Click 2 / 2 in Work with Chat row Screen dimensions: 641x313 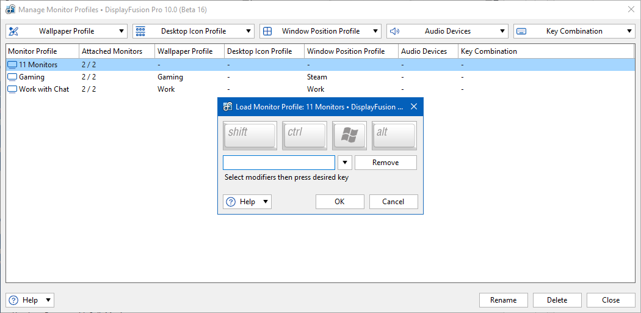pos(89,89)
